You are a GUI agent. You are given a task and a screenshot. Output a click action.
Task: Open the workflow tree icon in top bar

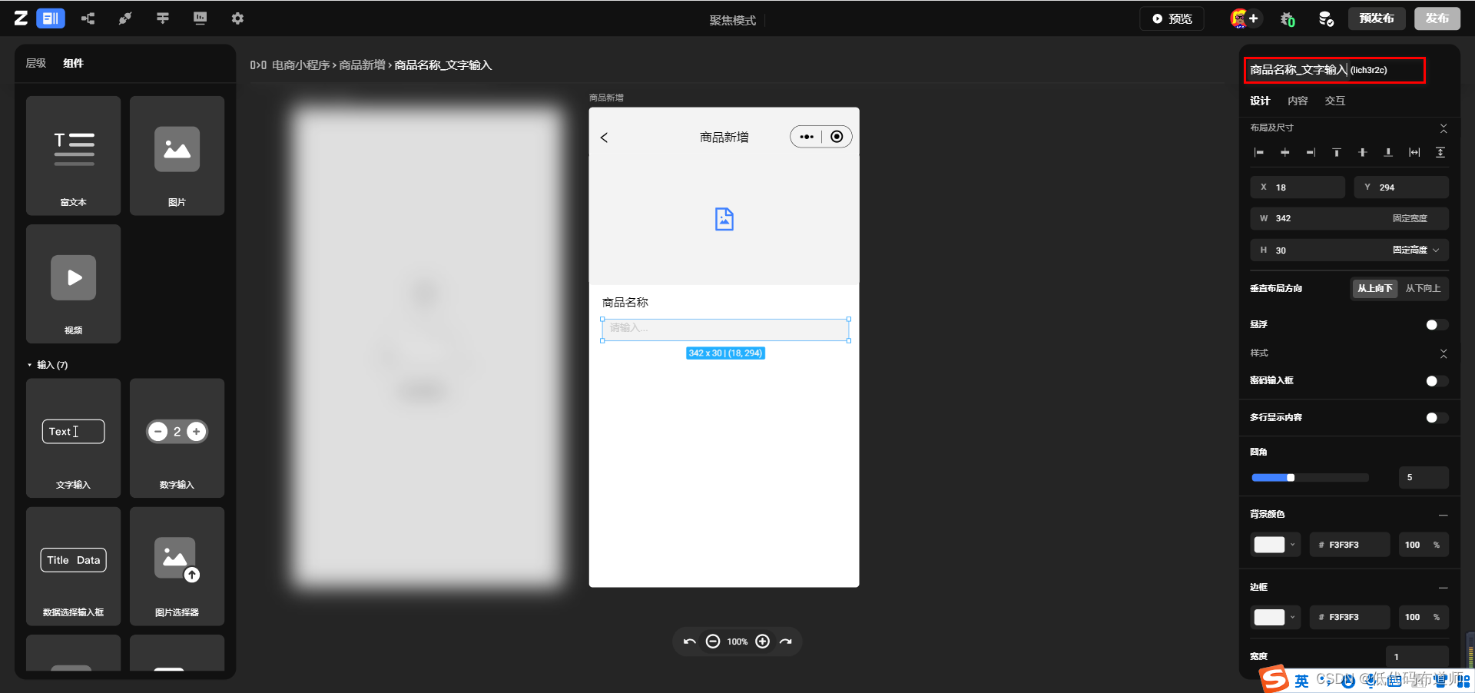click(x=88, y=18)
